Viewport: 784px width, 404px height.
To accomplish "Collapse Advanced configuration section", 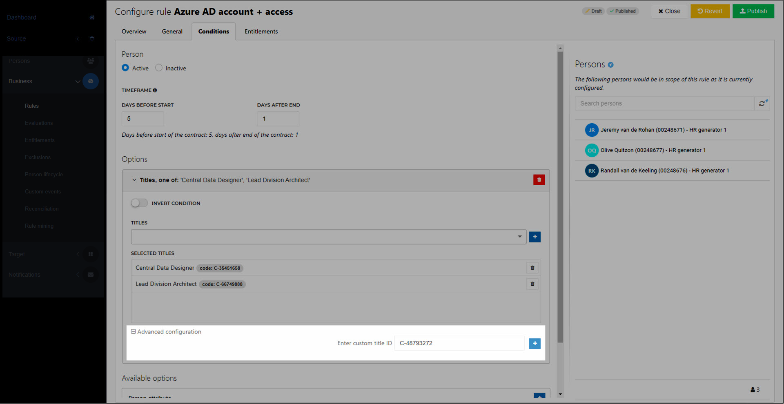I will tap(133, 332).
